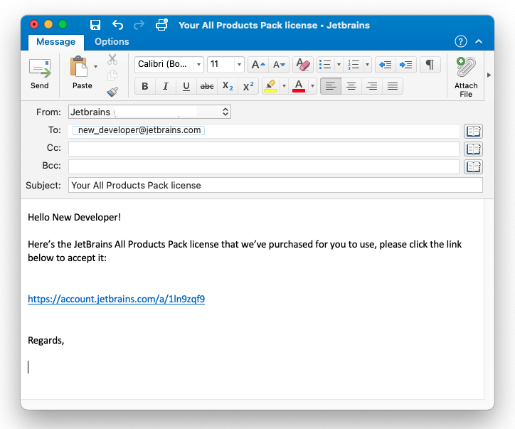Expand the font size dropdown
This screenshot has width=515, height=429.
(x=238, y=65)
